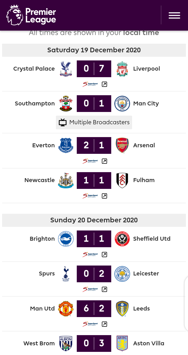Open the Everton 2-1 Arsenal scoreline
The width and height of the screenshot is (188, 355).
click(x=94, y=145)
